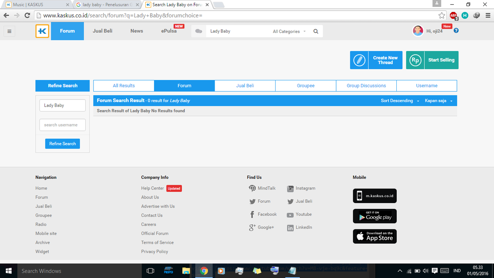Open the Kapan saja time filter dropdown
This screenshot has height=278, width=494.
tap(438, 101)
